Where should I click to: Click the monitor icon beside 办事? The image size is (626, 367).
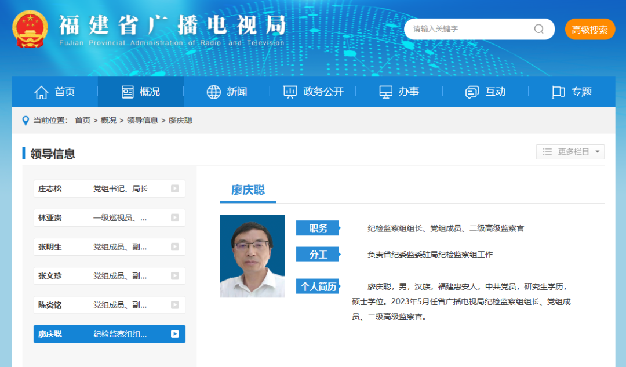pyautogui.click(x=385, y=92)
